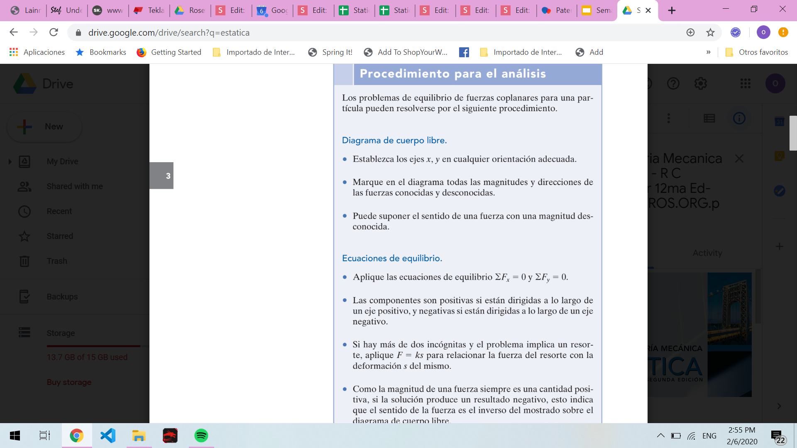The width and height of the screenshot is (797, 448).
Task: Open the Trash folder in sidebar
Action: point(57,261)
